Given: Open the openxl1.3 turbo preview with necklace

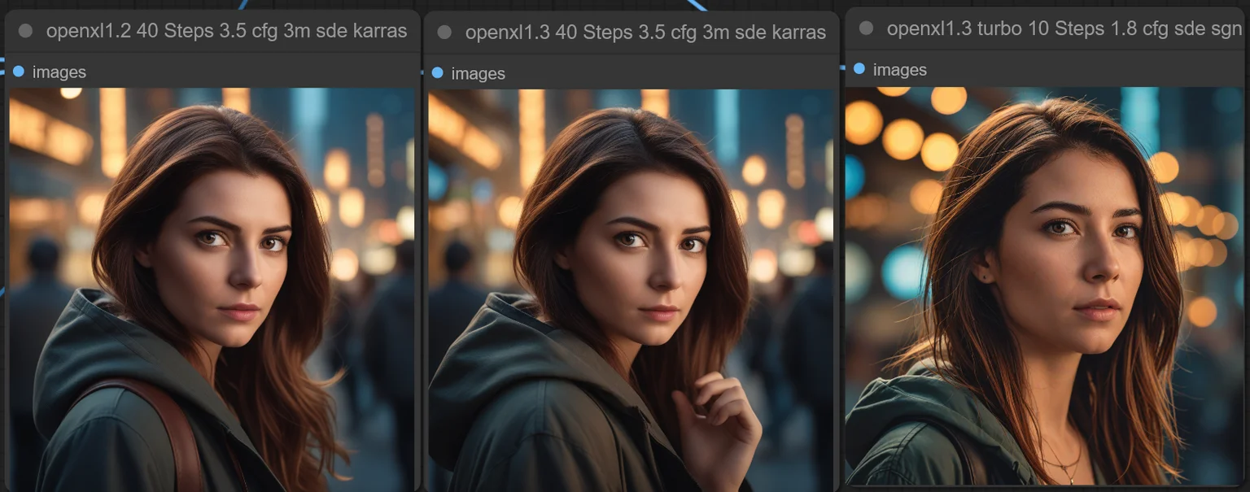Looking at the screenshot, I should pos(1044,286).
